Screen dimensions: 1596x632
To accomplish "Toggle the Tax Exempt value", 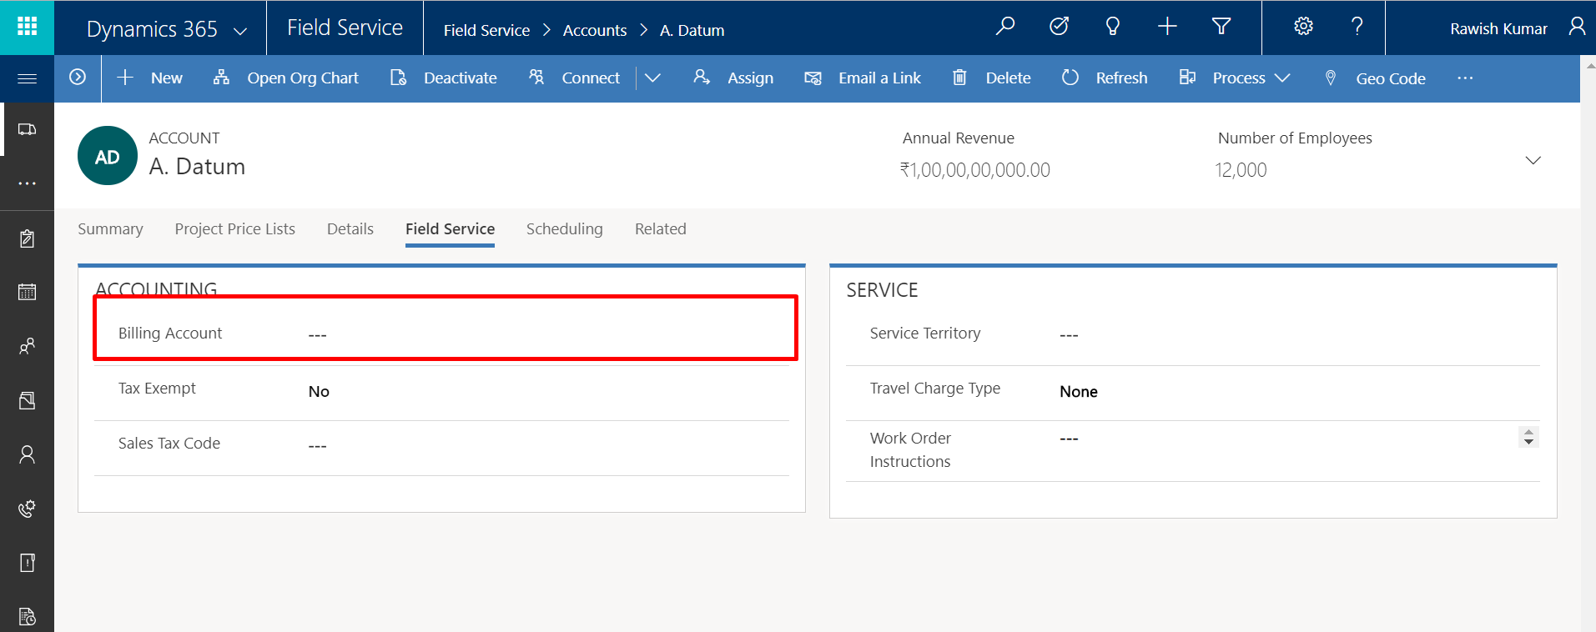I will pos(319,392).
